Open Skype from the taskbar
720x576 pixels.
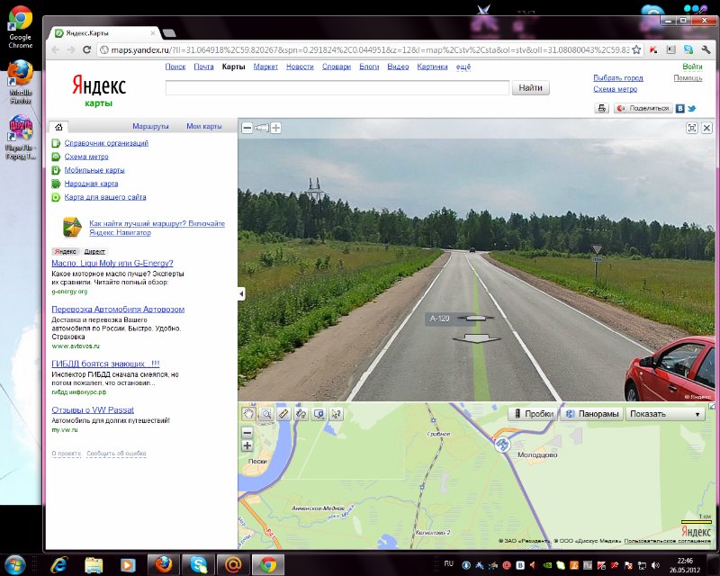coord(199,564)
